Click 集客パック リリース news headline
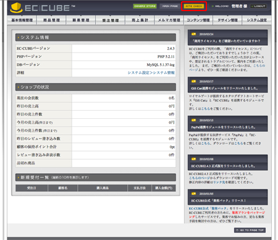 219,200
